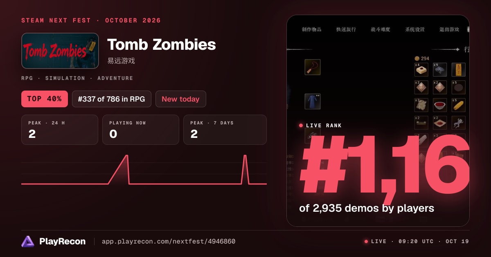Click the TOP 40% badge
The height and width of the screenshot is (257, 491).
[45, 99]
